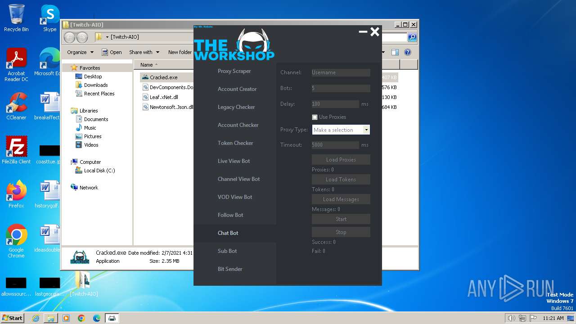Select the Google Chrome desktop icon

point(16,242)
